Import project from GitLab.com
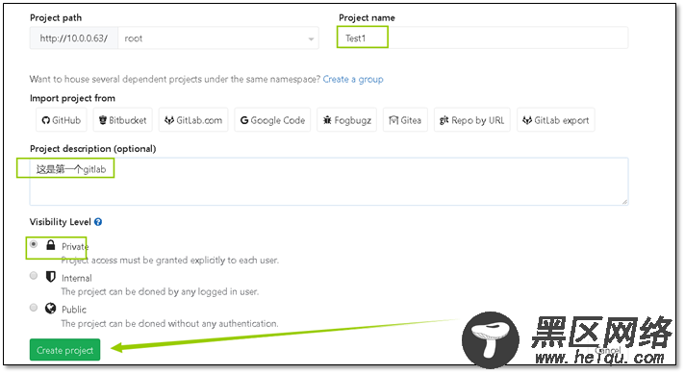Screen dimensions: 685x374 tap(193, 120)
